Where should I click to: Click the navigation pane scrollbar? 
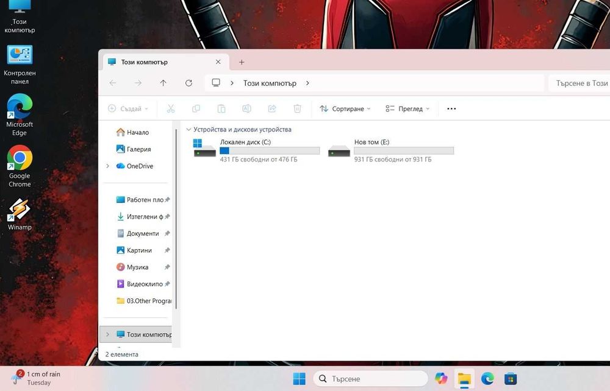point(176,219)
